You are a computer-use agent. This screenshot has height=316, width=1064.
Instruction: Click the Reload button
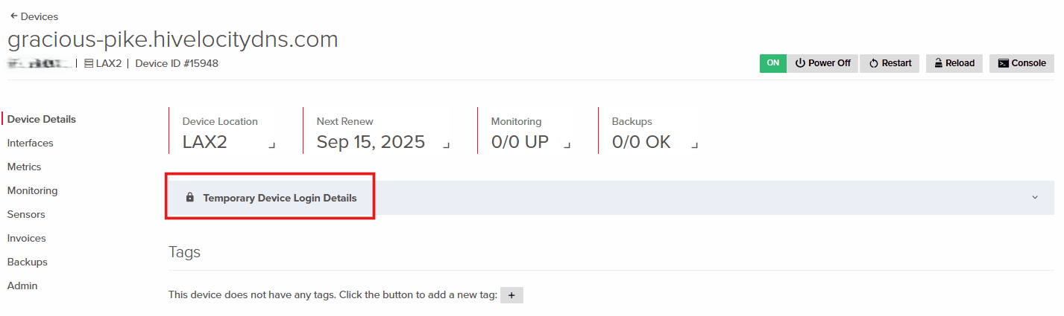pos(954,63)
